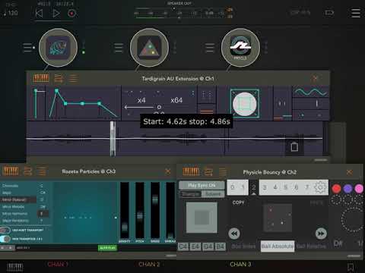Open the channel 1 strip menu lines icon
Viewport: 365px width, 273px height.
27,48
